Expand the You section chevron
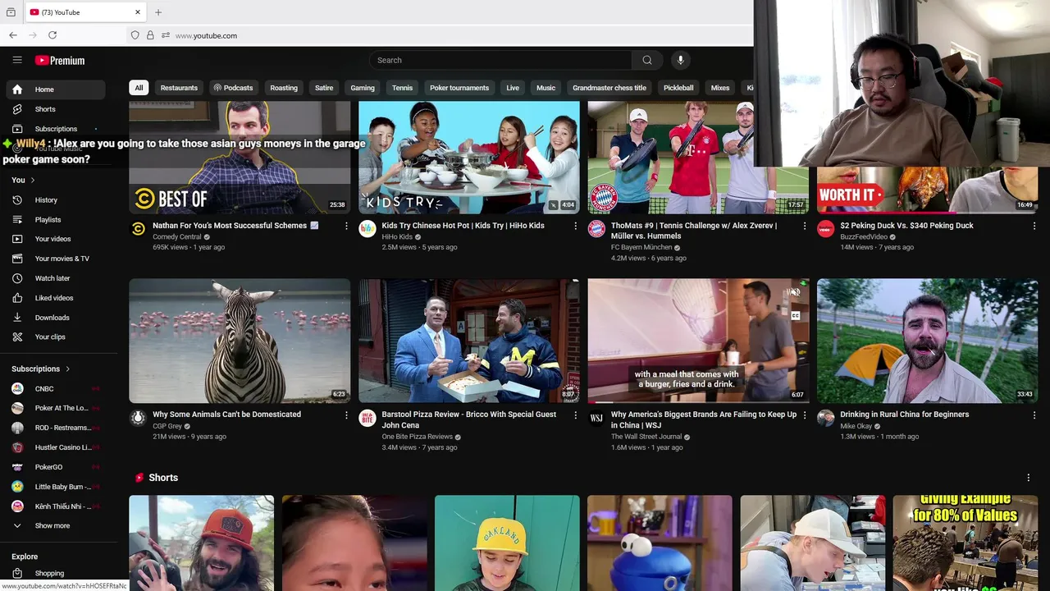This screenshot has width=1050, height=591. 33,180
